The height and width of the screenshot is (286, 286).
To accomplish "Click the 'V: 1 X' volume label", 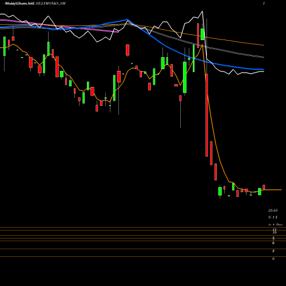I will (273, 217).
